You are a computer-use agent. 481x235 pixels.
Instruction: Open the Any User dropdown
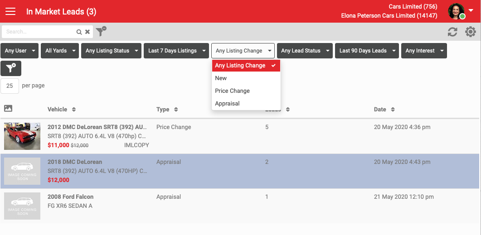tap(19, 51)
